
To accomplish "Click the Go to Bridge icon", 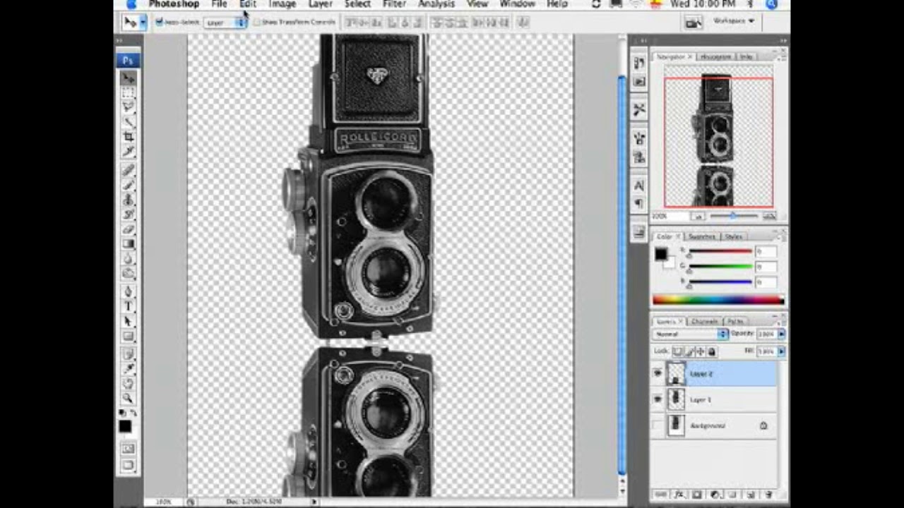I will [x=693, y=23].
